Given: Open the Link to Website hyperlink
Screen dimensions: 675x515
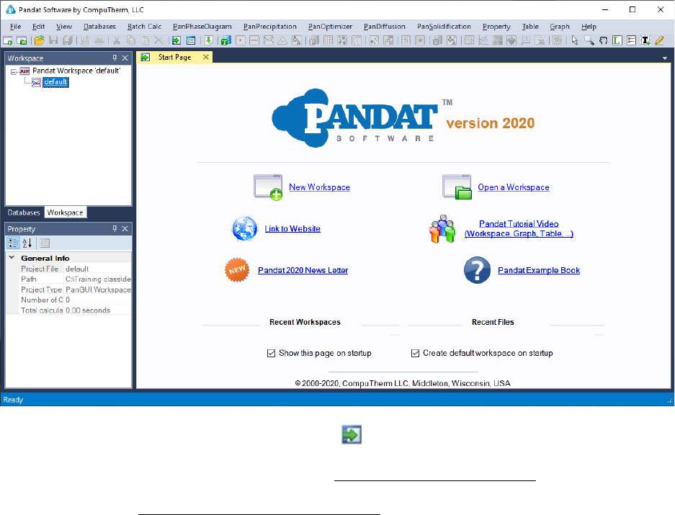Looking at the screenshot, I should click(292, 228).
